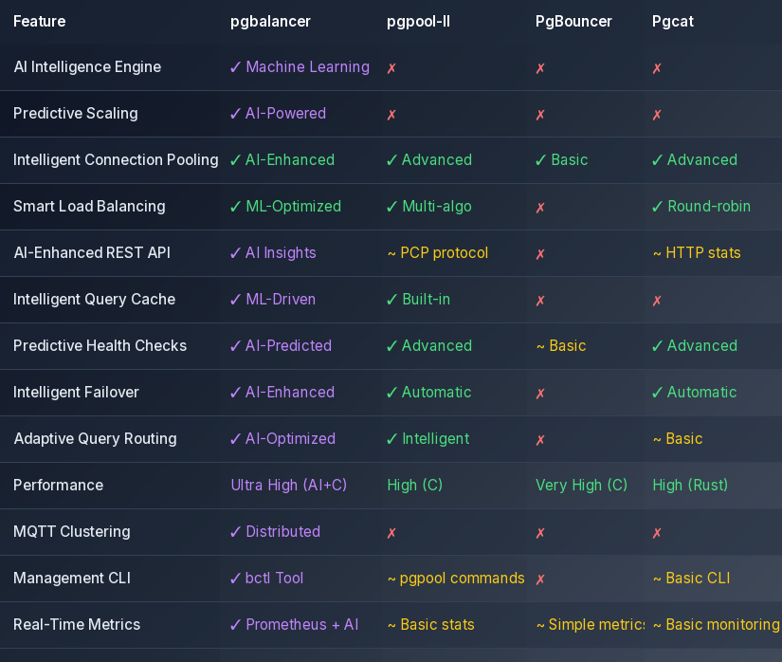Click the red X for Pgcat AI Intelligence Engine
Viewport: 782px width, 662px height.
(657, 68)
